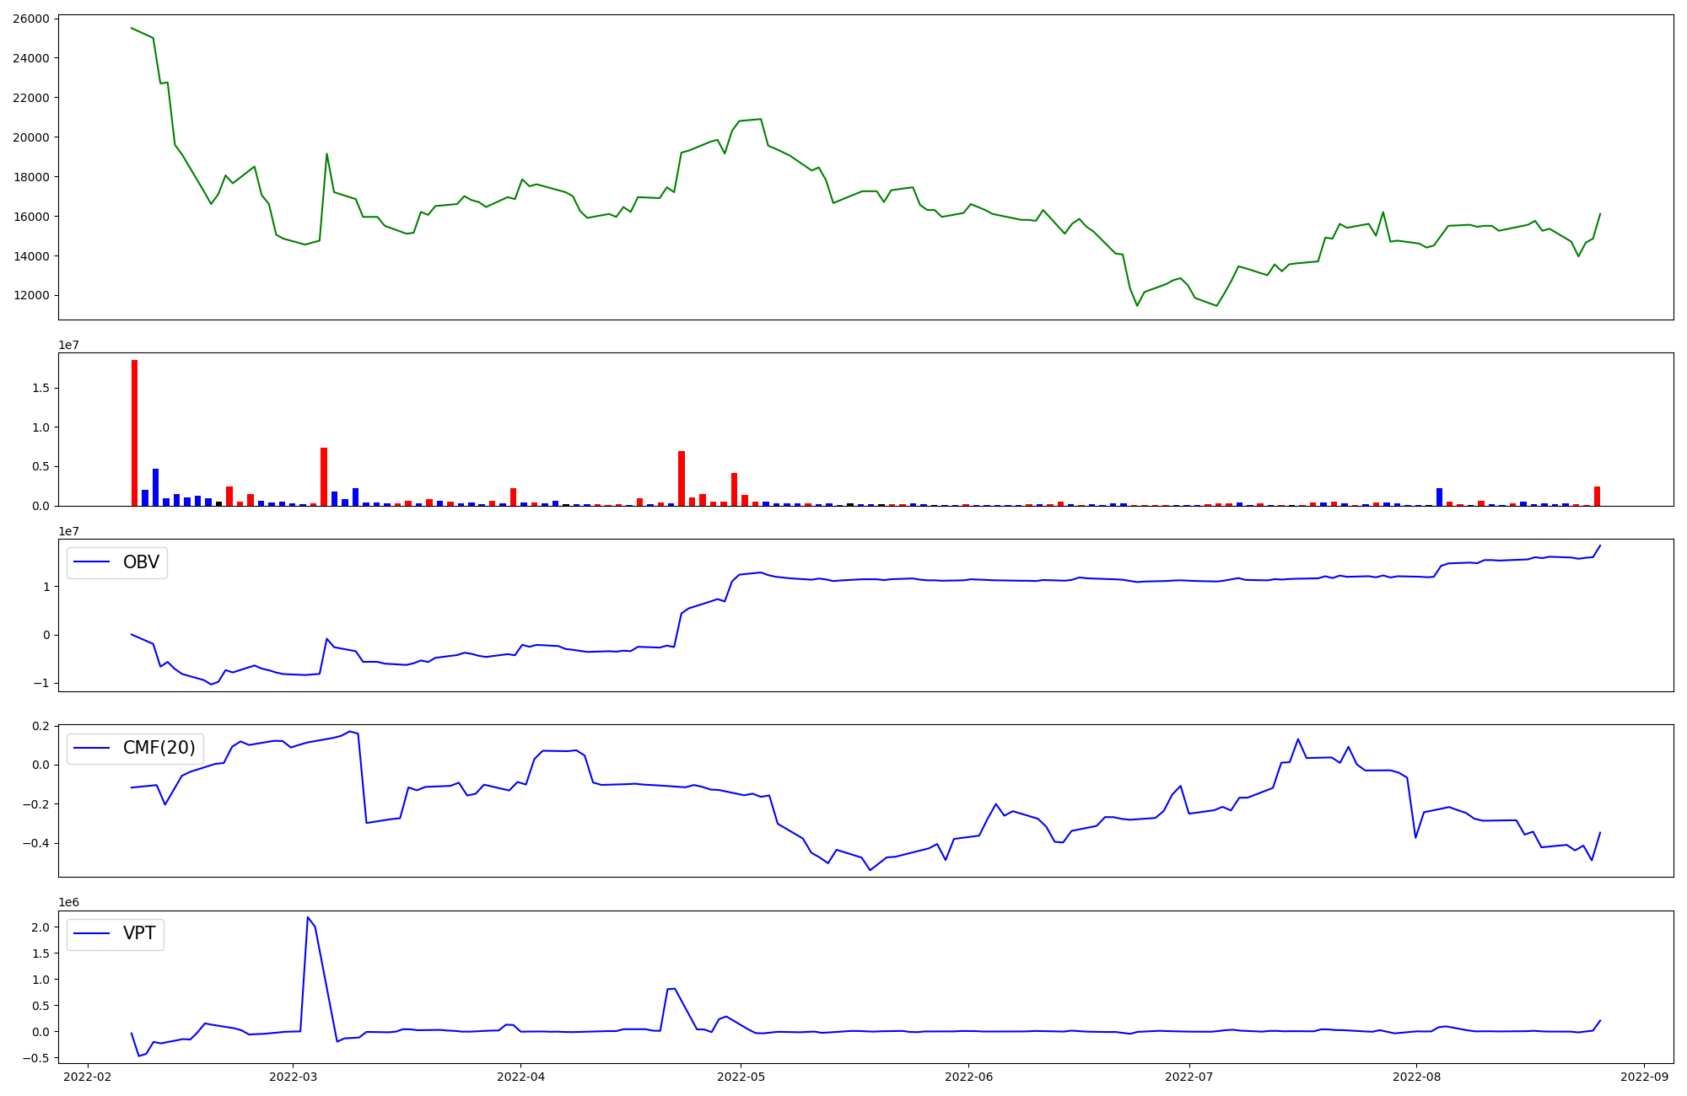The height and width of the screenshot is (1096, 1687).
Task: Click the 2022-02 x-axis date label
Action: (88, 1077)
